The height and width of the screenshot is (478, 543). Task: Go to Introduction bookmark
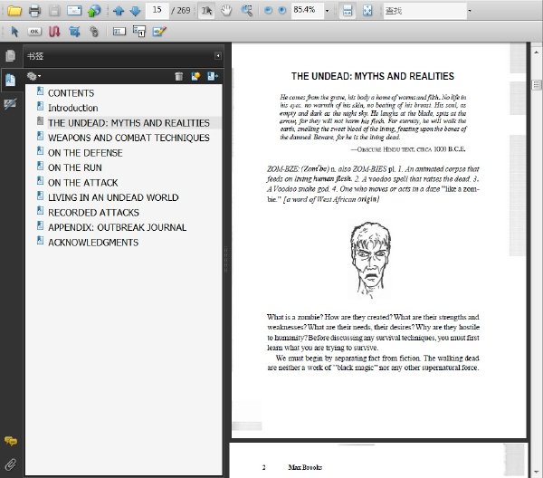pyautogui.click(x=72, y=108)
